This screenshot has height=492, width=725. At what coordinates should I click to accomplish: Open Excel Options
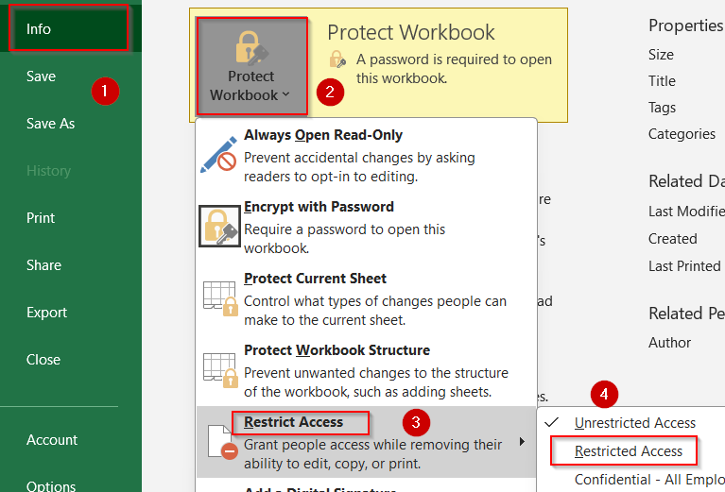(x=51, y=486)
